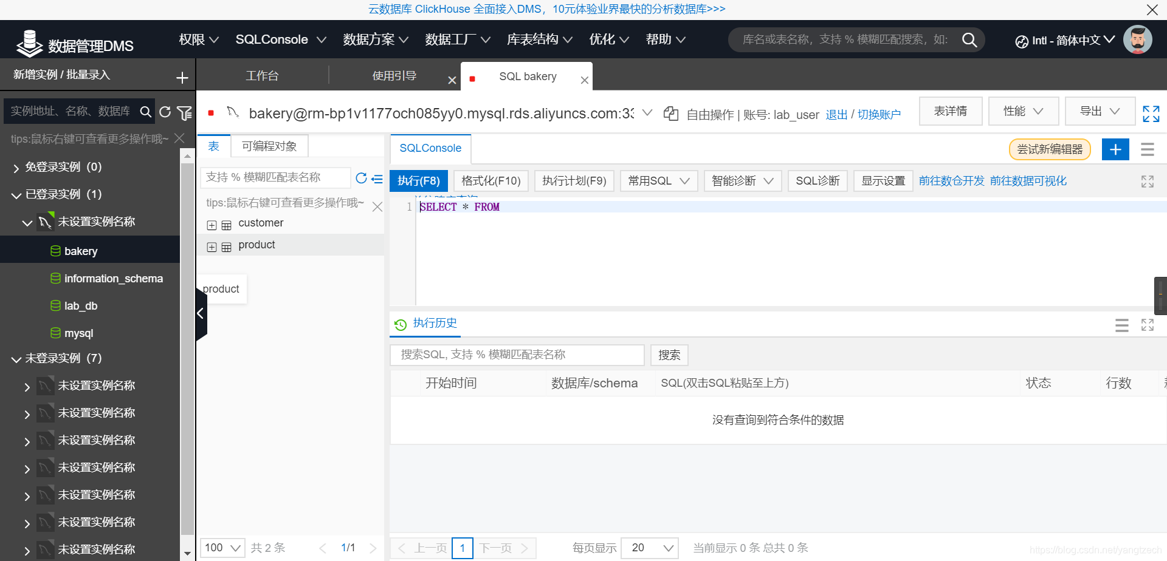Open the 数据工厂 menu
Viewport: 1167px width, 561px height.
click(458, 39)
